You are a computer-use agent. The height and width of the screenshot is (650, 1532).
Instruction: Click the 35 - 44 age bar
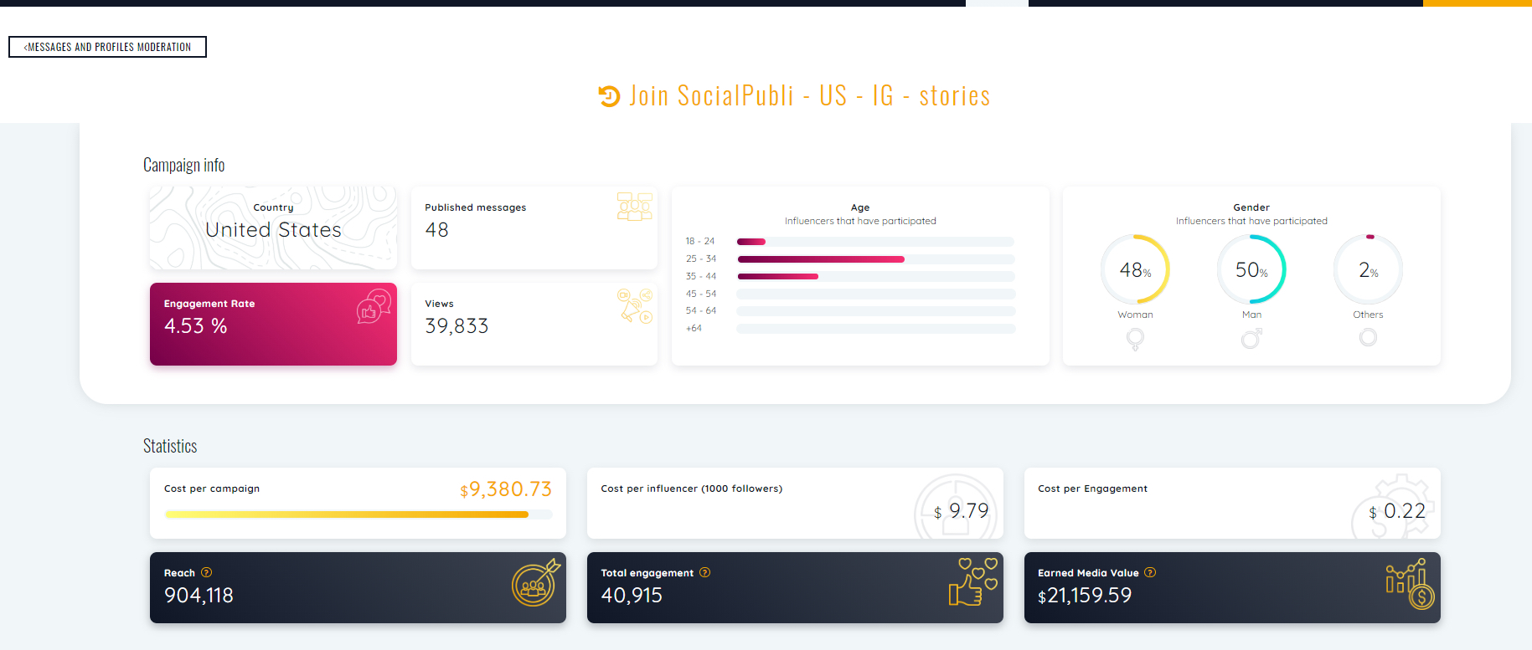pos(875,276)
